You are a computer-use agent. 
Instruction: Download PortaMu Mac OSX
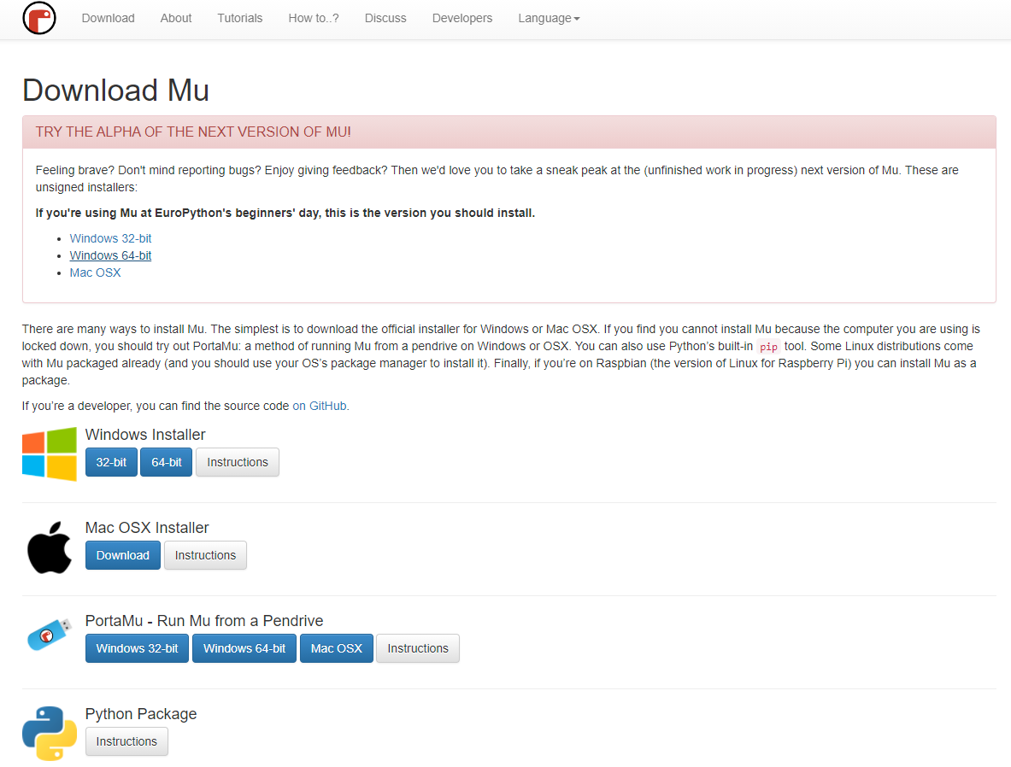click(336, 648)
